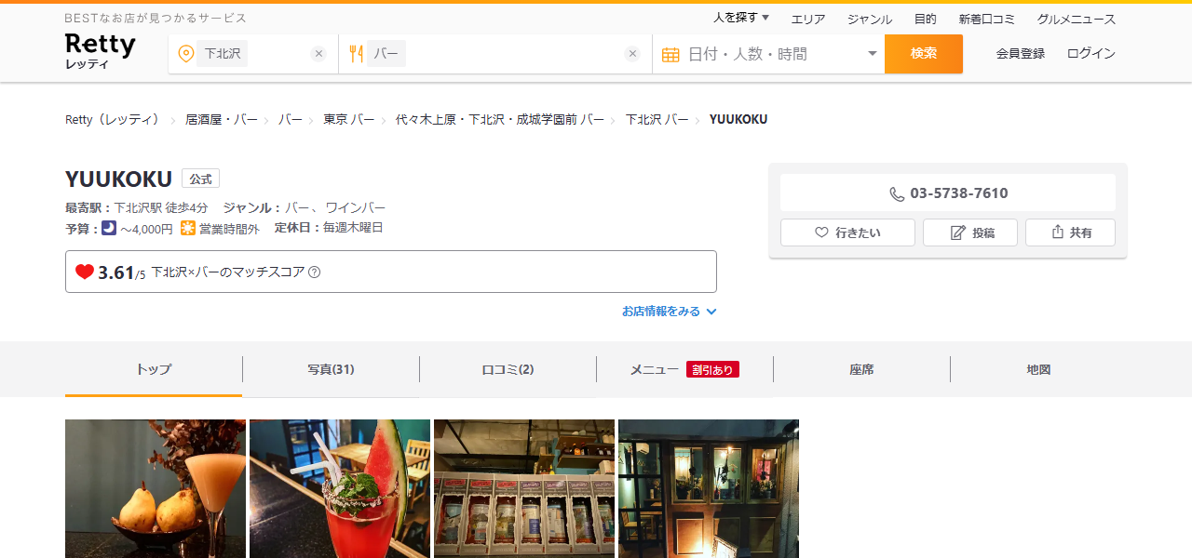Click 会員登録 link

[1021, 54]
